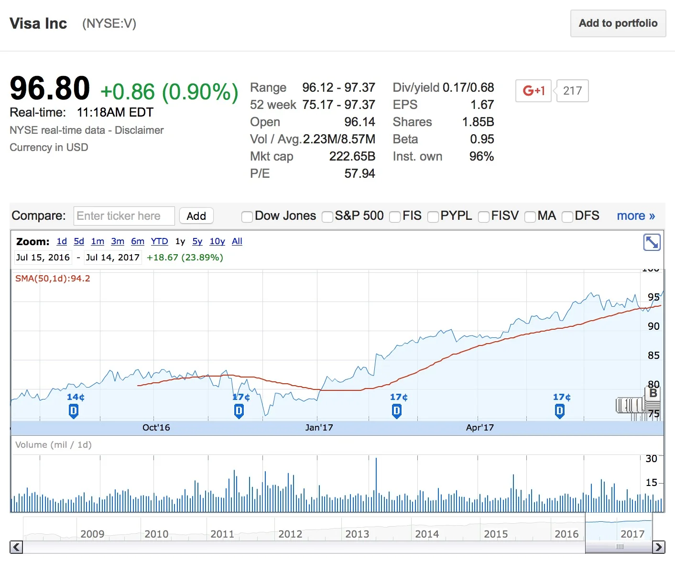Enable the Dow Jones comparison checkbox

(247, 217)
